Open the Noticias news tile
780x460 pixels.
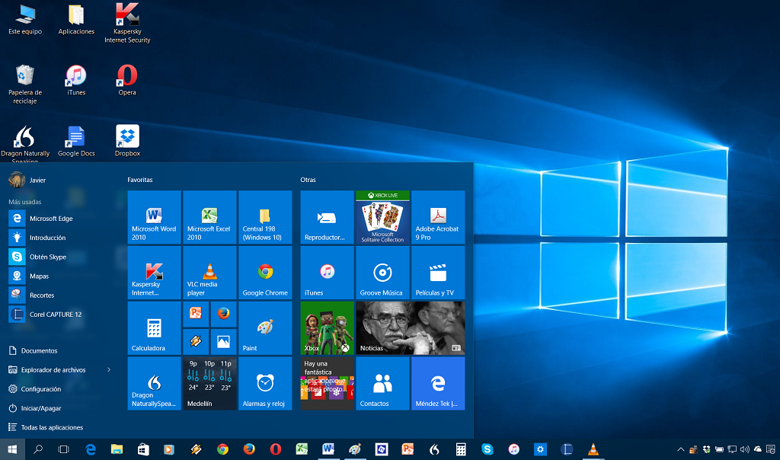point(411,328)
